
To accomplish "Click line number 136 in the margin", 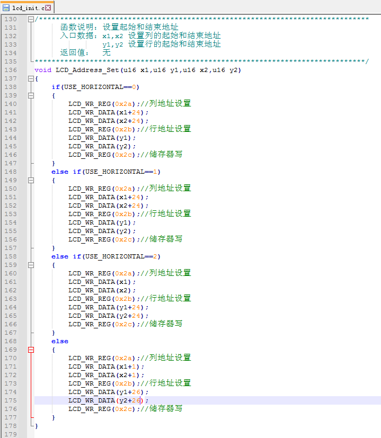I will (11, 70).
